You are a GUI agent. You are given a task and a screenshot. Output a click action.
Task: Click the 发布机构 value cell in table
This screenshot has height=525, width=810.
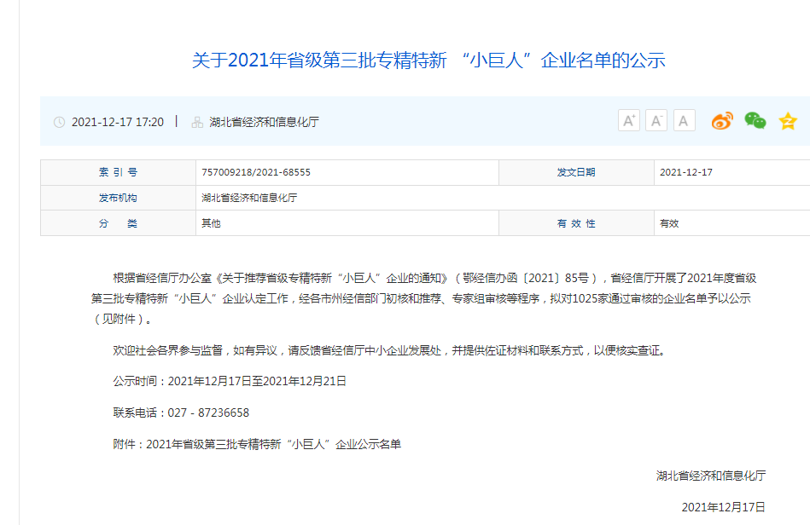point(249,198)
